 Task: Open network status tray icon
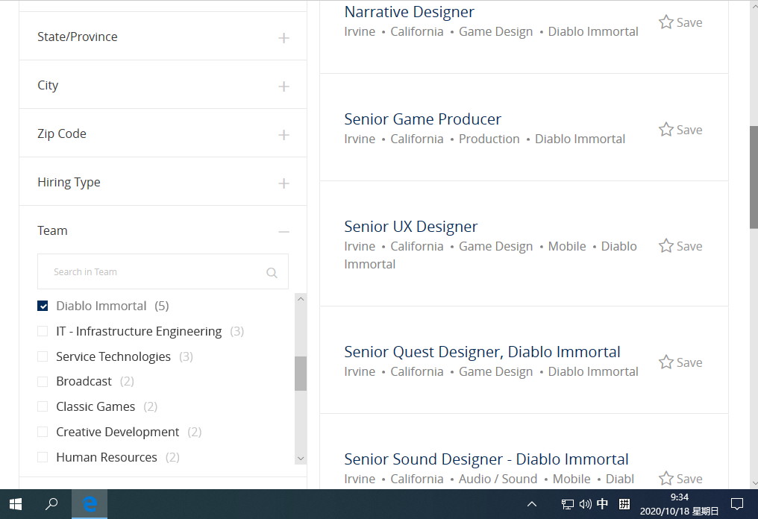tap(568, 504)
